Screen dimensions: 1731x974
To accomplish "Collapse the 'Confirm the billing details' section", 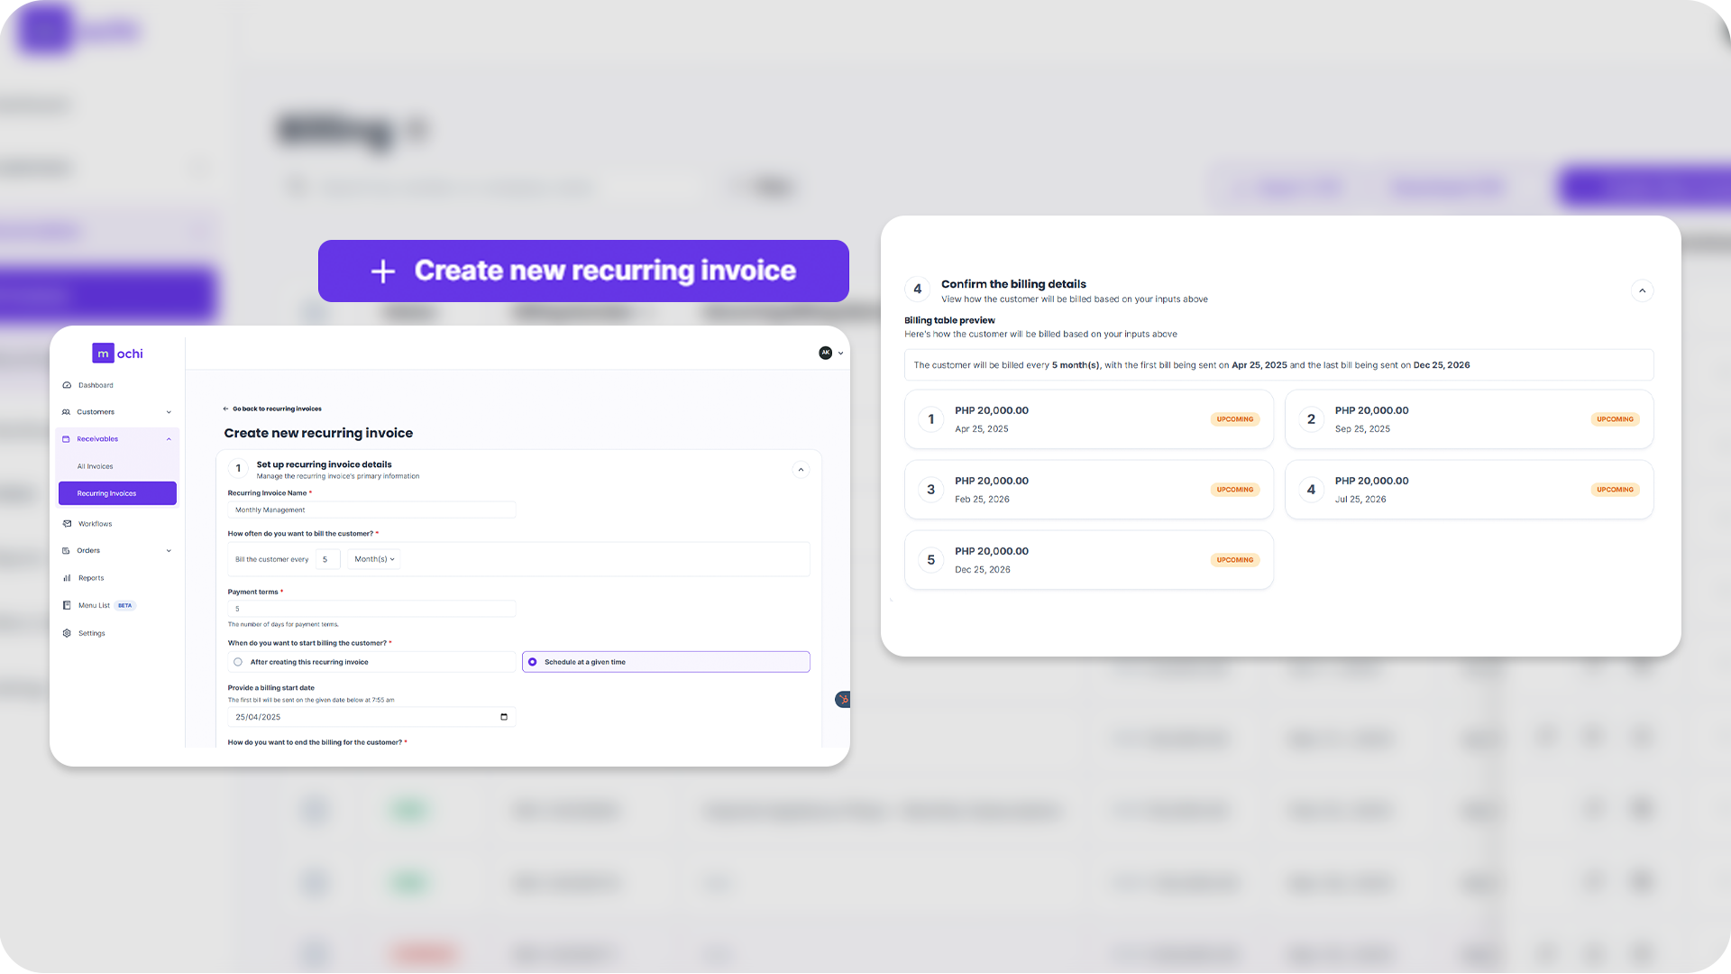I will [x=1642, y=290].
